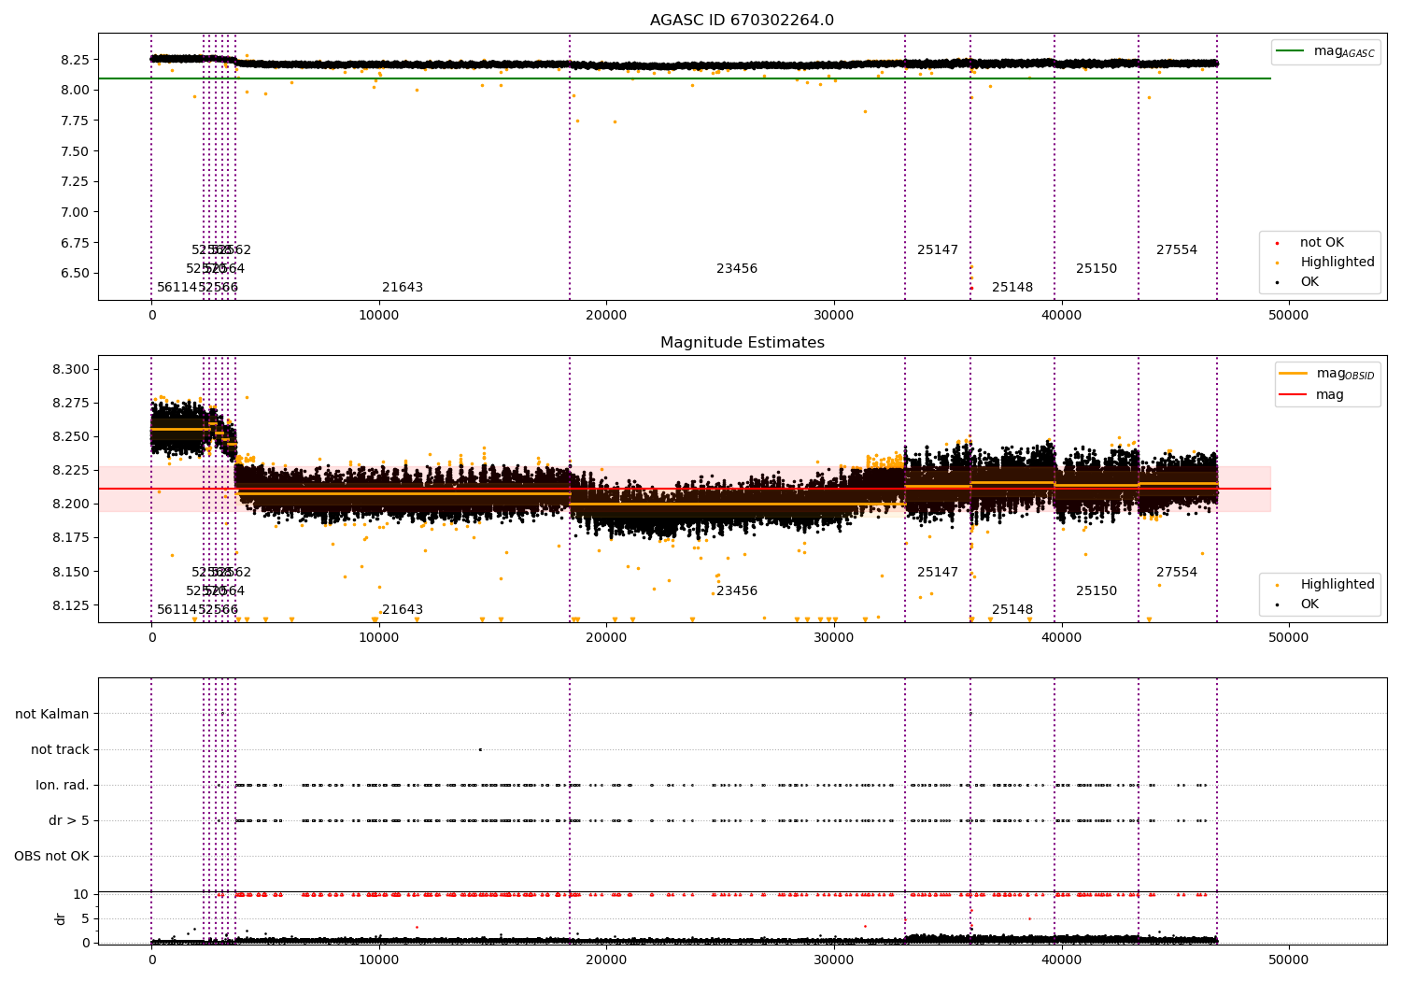This screenshot has width=1401, height=981.
Task: Click OBSID label 27554 in the top plot
Action: click(1177, 250)
